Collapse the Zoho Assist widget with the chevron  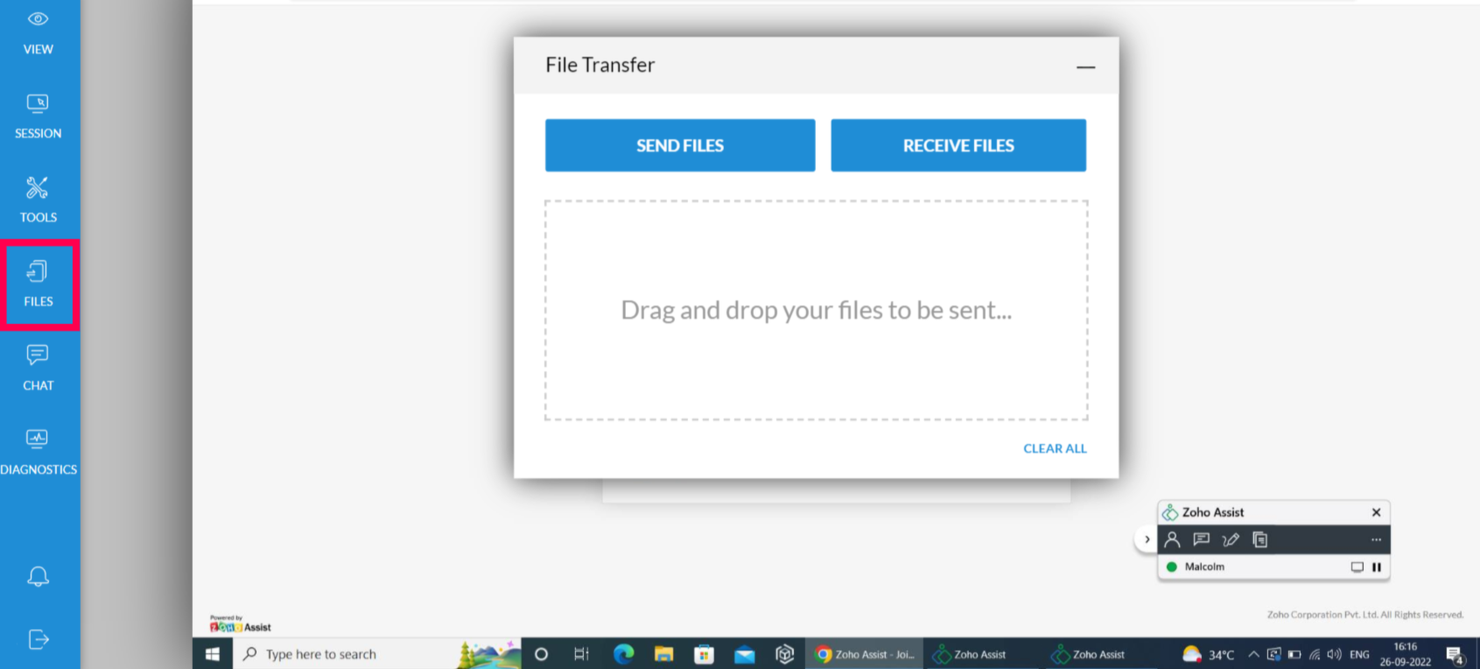[1147, 539]
